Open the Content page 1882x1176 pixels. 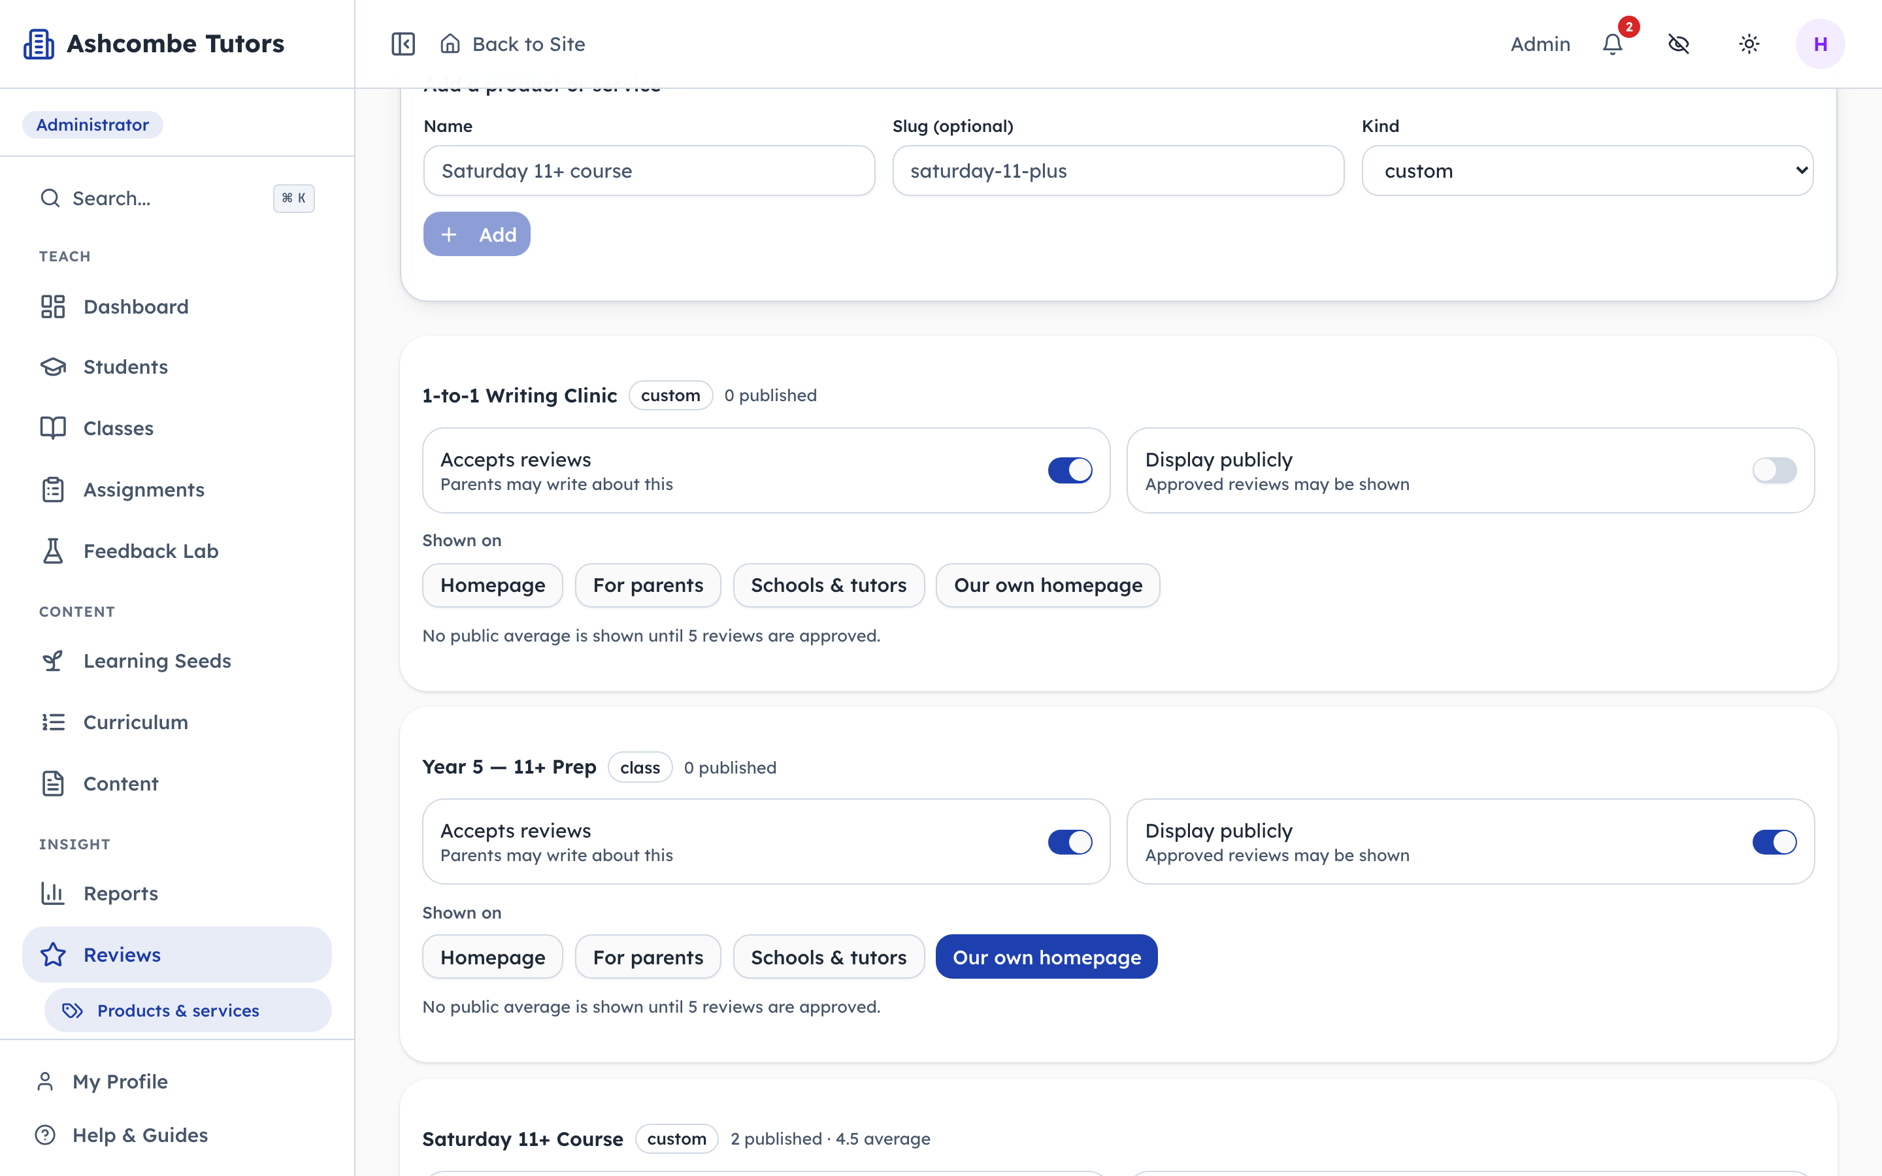point(177,783)
